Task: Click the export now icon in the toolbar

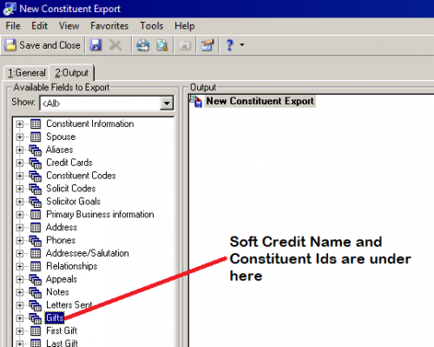Action: (x=143, y=45)
